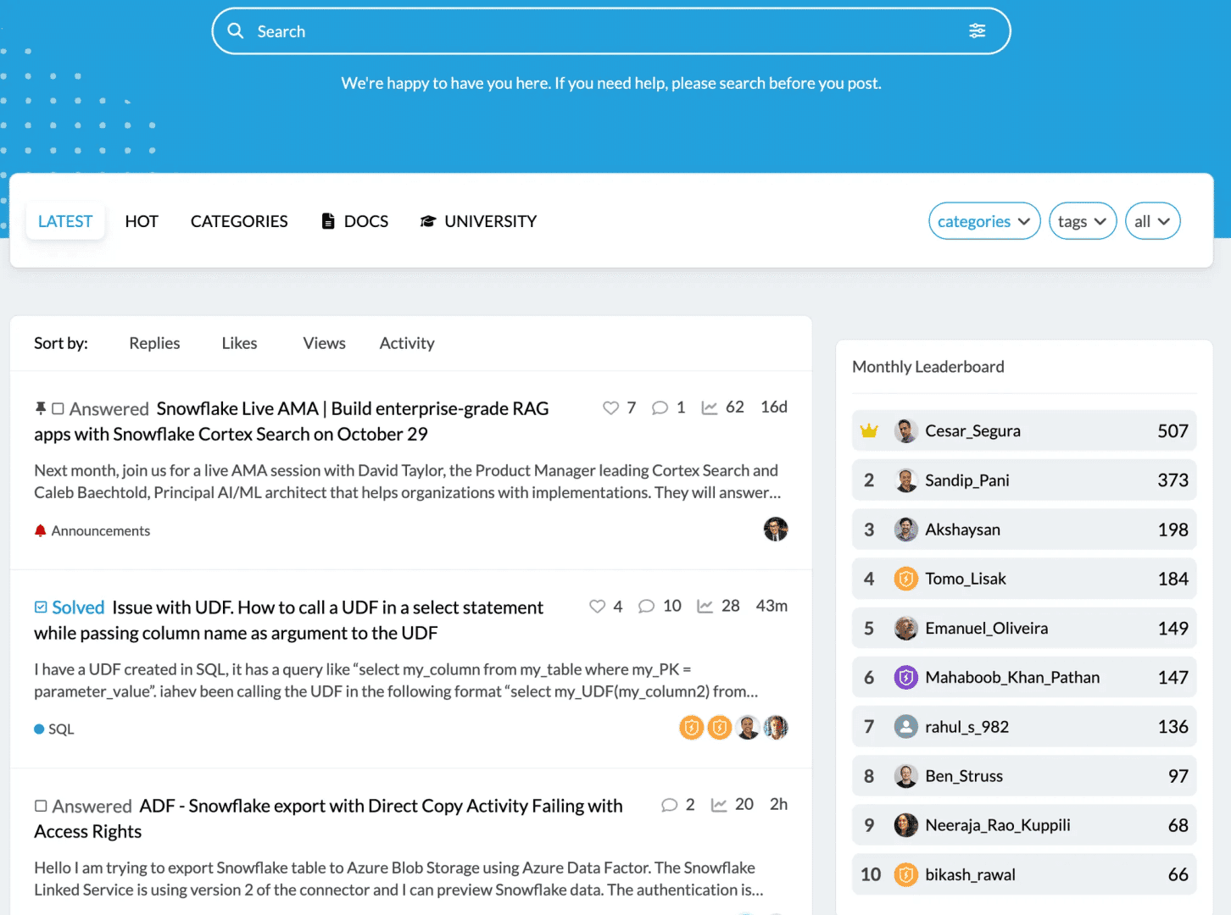This screenshot has height=915, width=1231.
Task: Open the Announcements category link
Action: click(x=100, y=530)
